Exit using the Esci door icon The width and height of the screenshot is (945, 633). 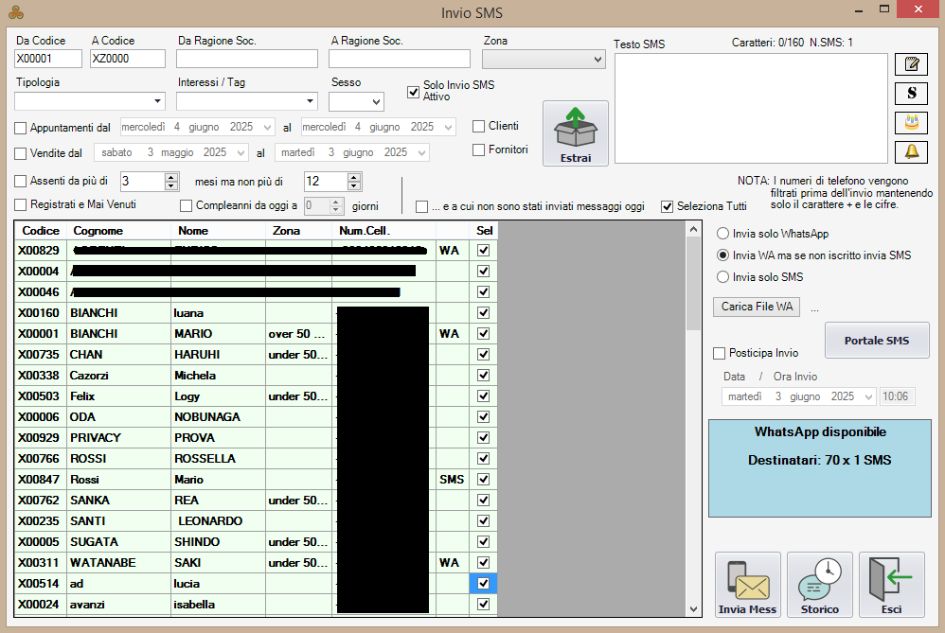pos(891,585)
